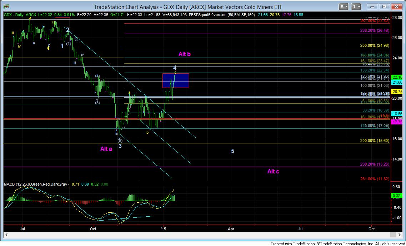Image resolution: width=406 pixels, height=246 pixels.
Task: Click the green 22.16 price tag on the axis
Action: 397,77
